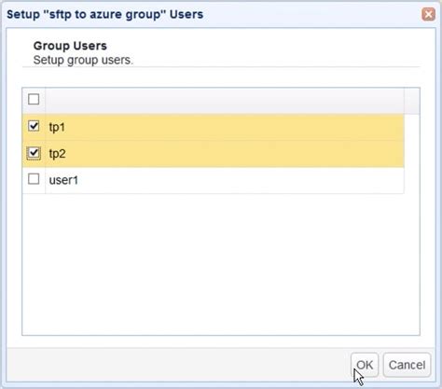Click the blank user name column header
Screen dimensions: 442x389
click(225, 101)
